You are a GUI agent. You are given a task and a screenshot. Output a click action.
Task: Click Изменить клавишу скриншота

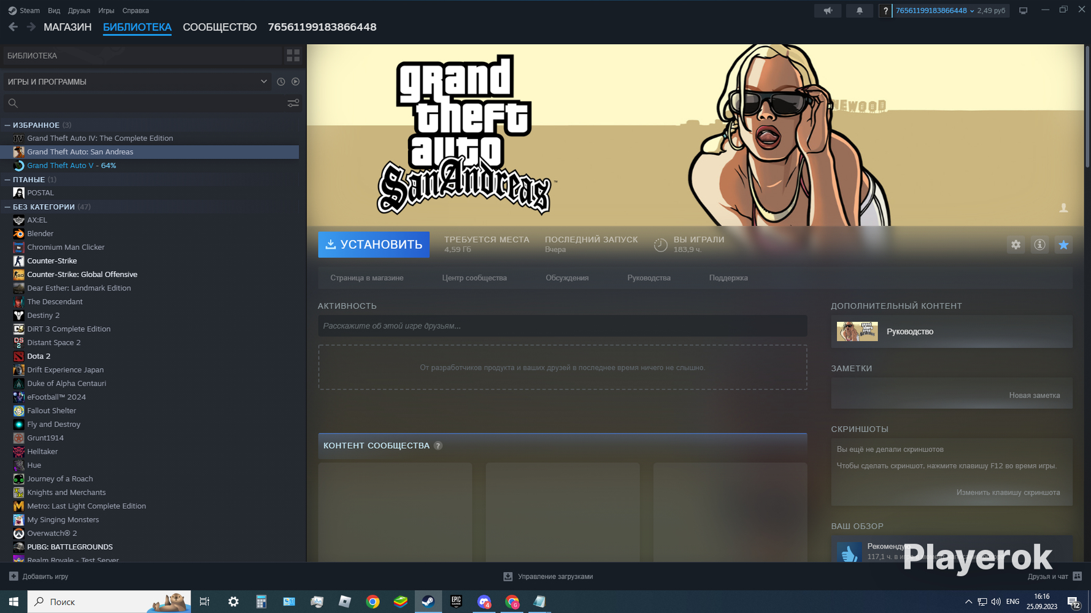tap(1008, 492)
